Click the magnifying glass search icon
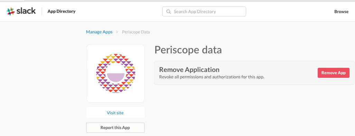Screen dimensions: 355x136 click(168, 11)
